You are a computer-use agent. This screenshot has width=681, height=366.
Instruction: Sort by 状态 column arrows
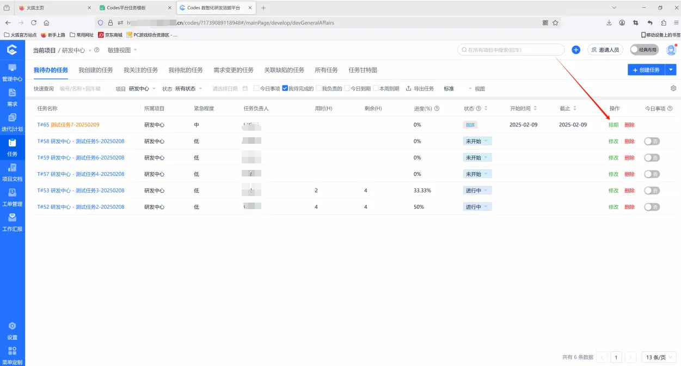pyautogui.click(x=486, y=108)
